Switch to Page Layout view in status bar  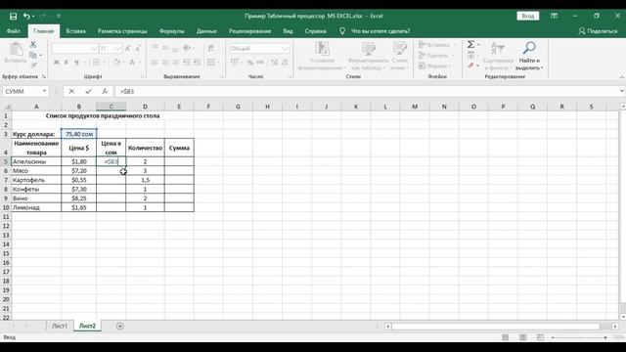click(x=522, y=337)
